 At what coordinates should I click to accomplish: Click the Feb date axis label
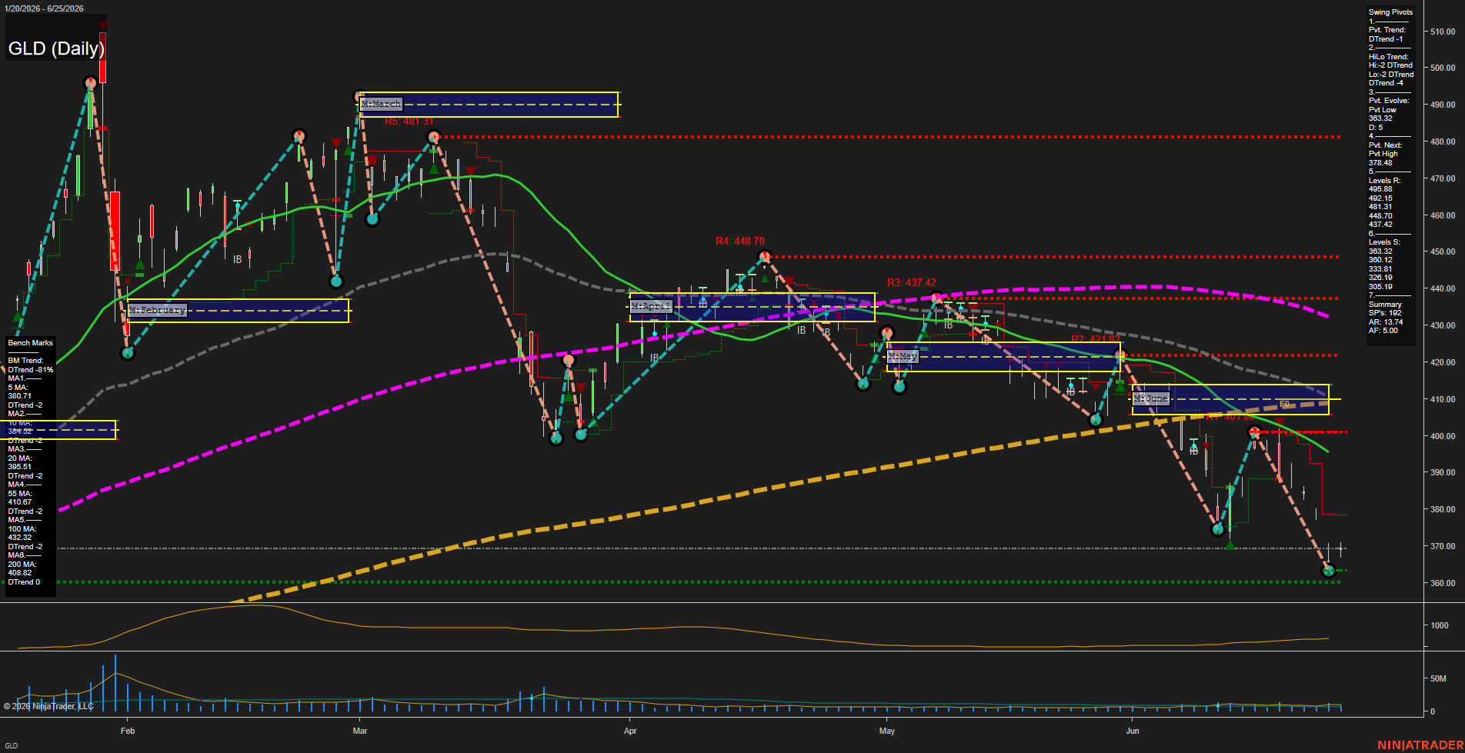pos(128,731)
